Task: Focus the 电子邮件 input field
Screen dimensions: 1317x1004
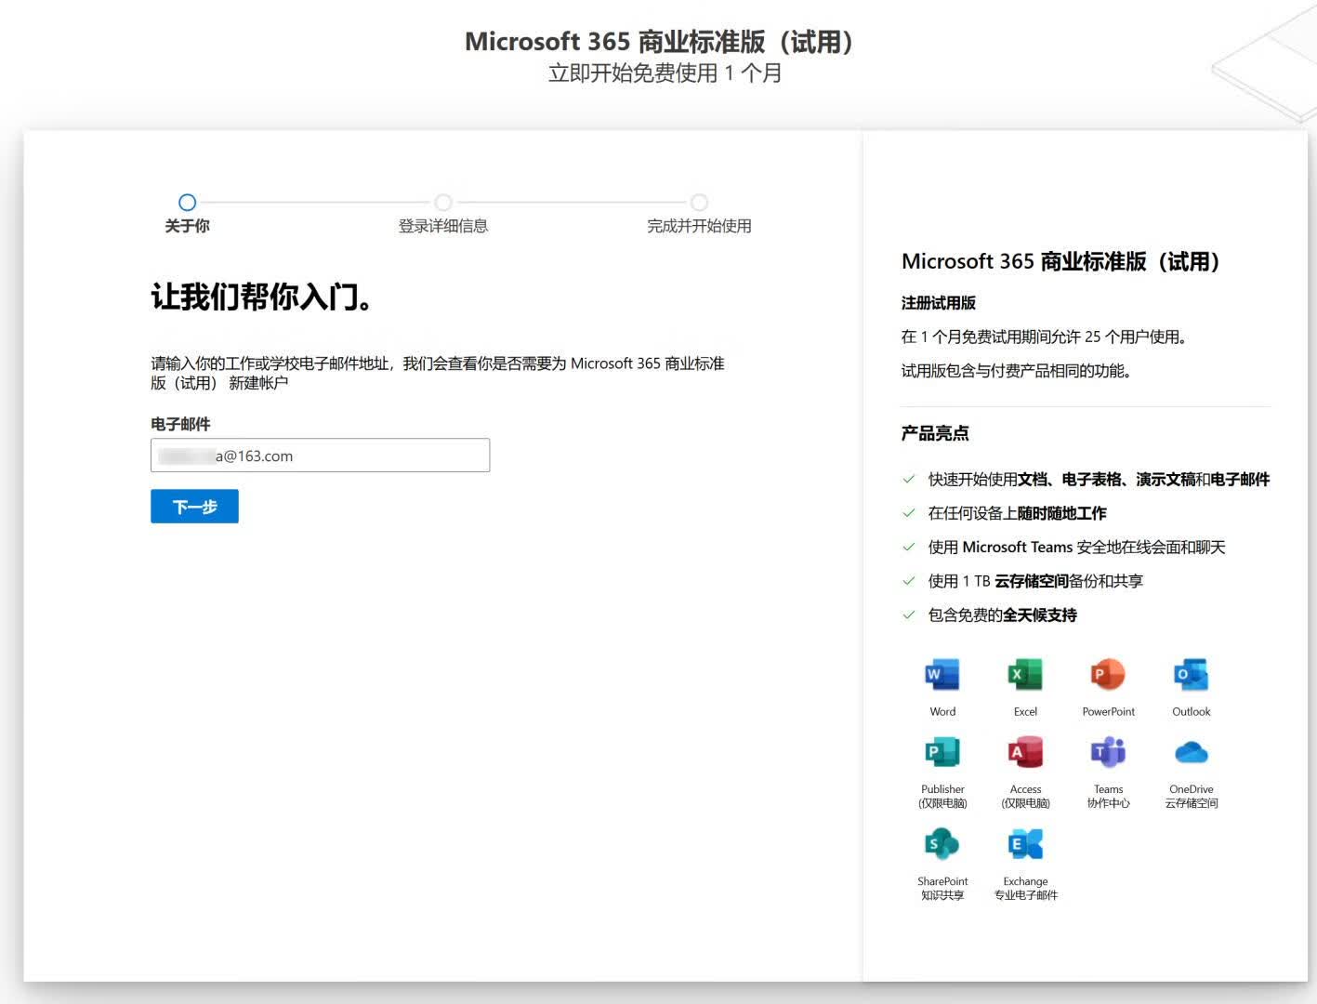Action: (320, 456)
